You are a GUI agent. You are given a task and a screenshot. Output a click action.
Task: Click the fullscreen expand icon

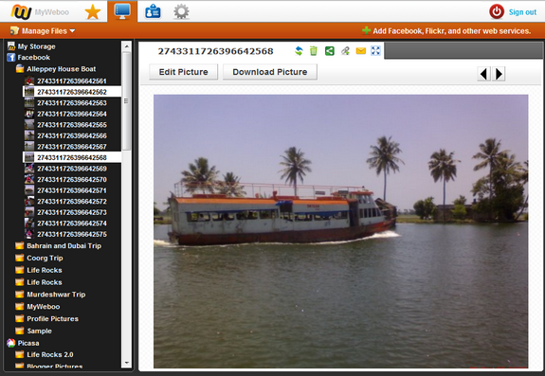pyautogui.click(x=375, y=51)
